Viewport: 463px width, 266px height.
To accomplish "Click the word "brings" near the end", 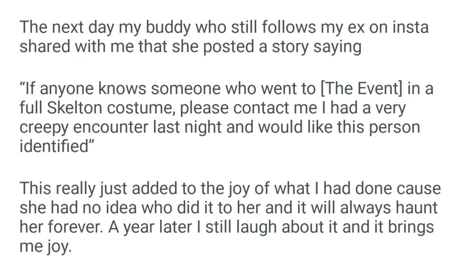I will [407, 227].
